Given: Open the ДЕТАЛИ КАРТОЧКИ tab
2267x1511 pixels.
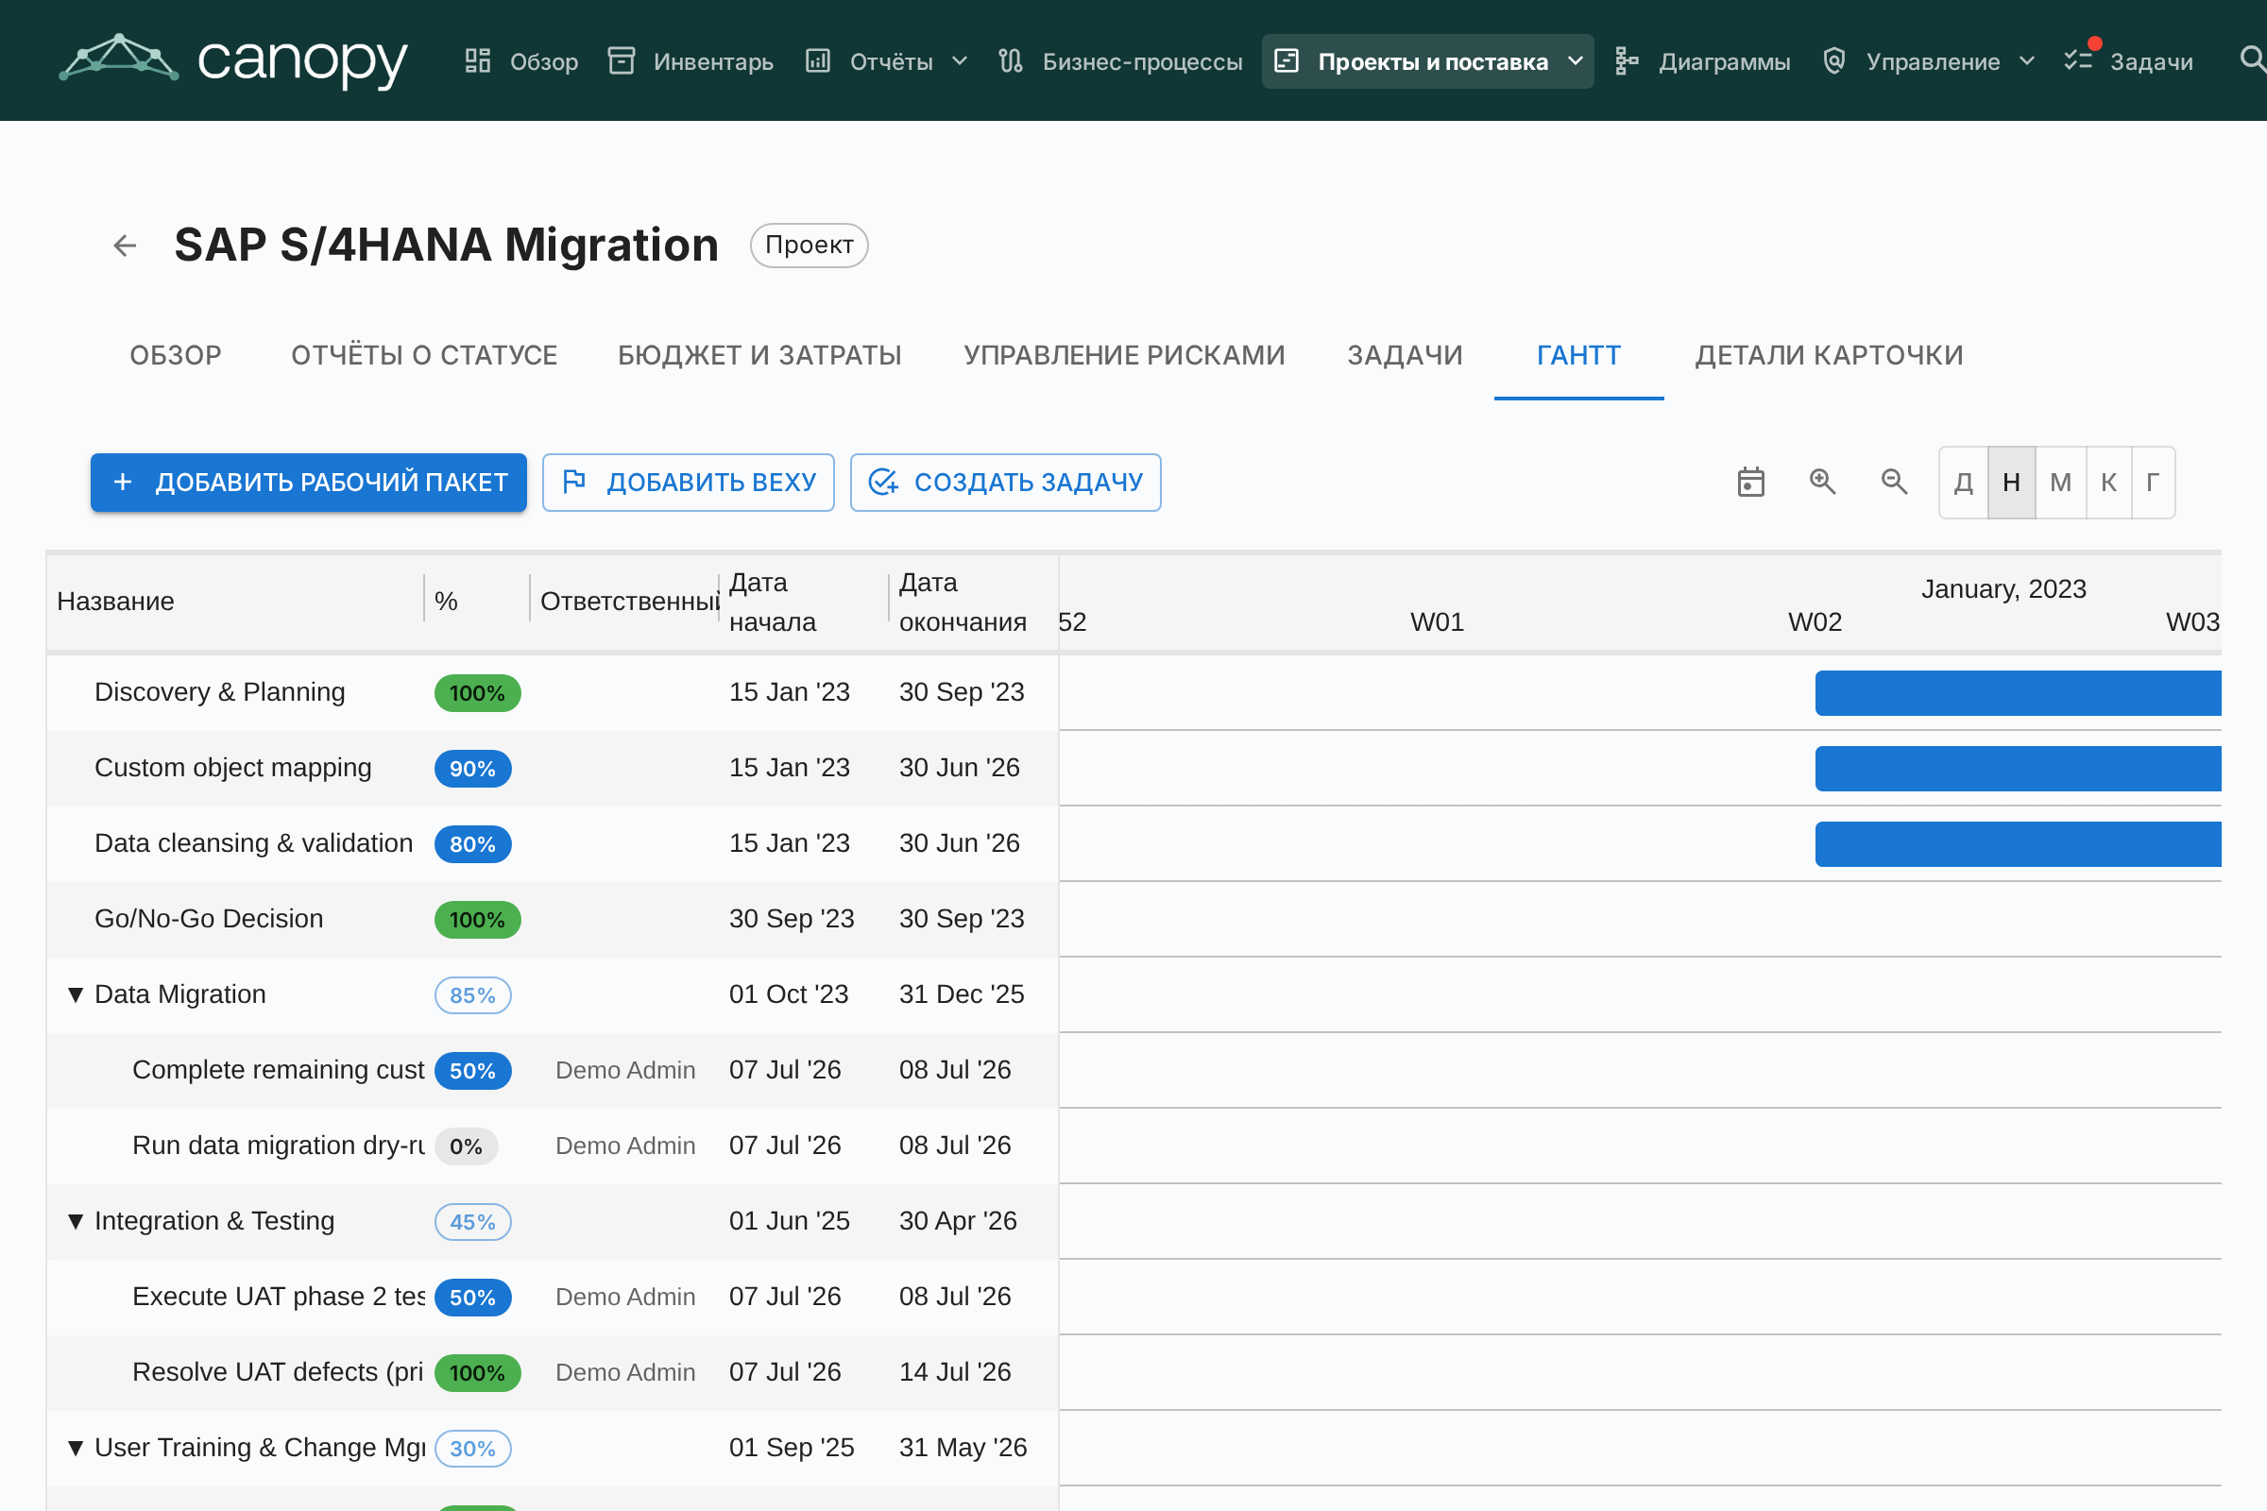Looking at the screenshot, I should (x=1830, y=356).
